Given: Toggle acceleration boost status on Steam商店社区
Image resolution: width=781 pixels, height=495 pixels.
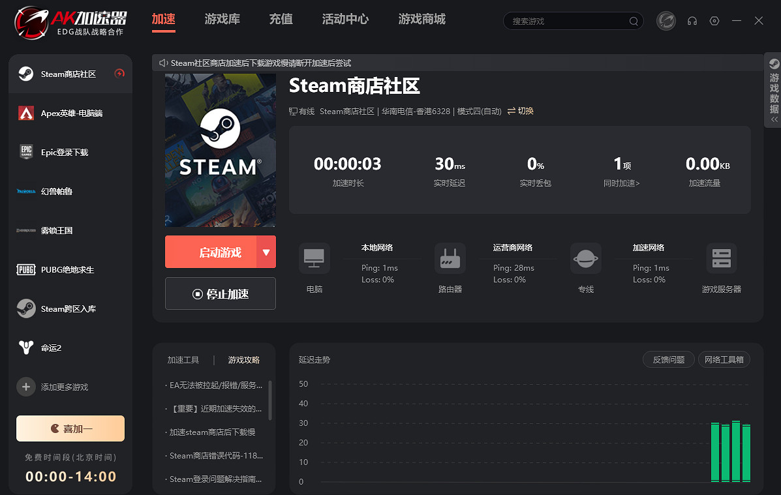Looking at the screenshot, I should [119, 74].
